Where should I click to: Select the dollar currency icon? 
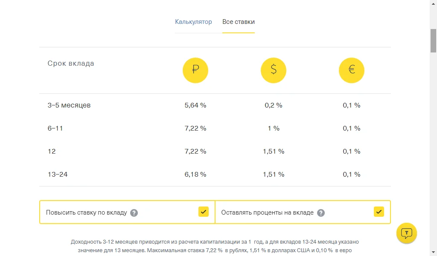274,70
